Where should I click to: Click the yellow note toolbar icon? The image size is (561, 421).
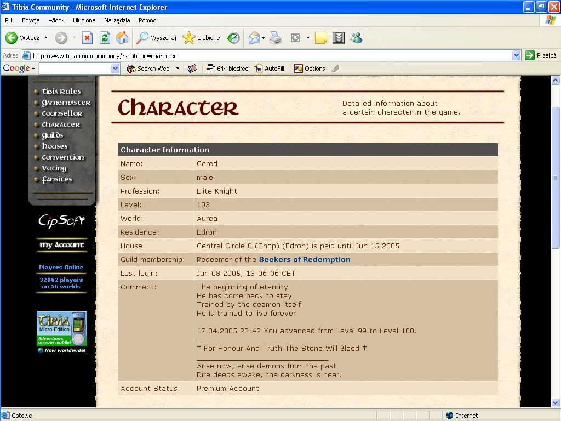tap(321, 38)
